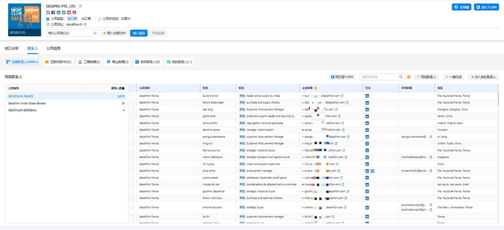
Task: Open priya sinha's Twitter profile icon
Action: pos(372,171)
